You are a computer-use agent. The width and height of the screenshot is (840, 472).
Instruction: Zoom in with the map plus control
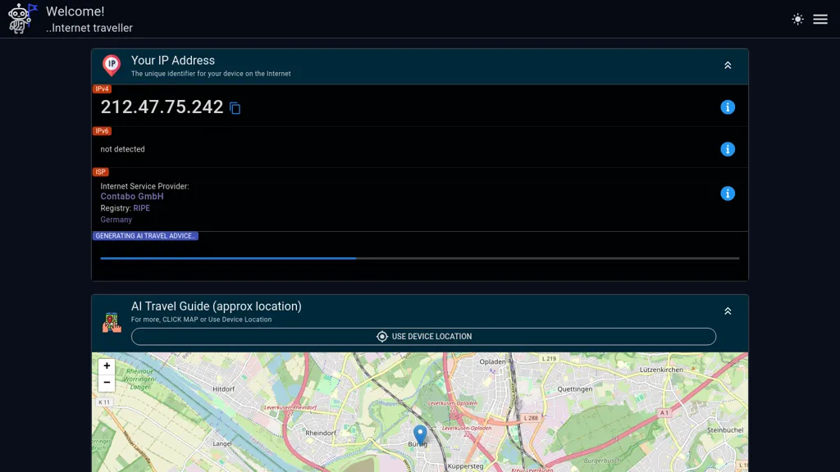pyautogui.click(x=107, y=365)
